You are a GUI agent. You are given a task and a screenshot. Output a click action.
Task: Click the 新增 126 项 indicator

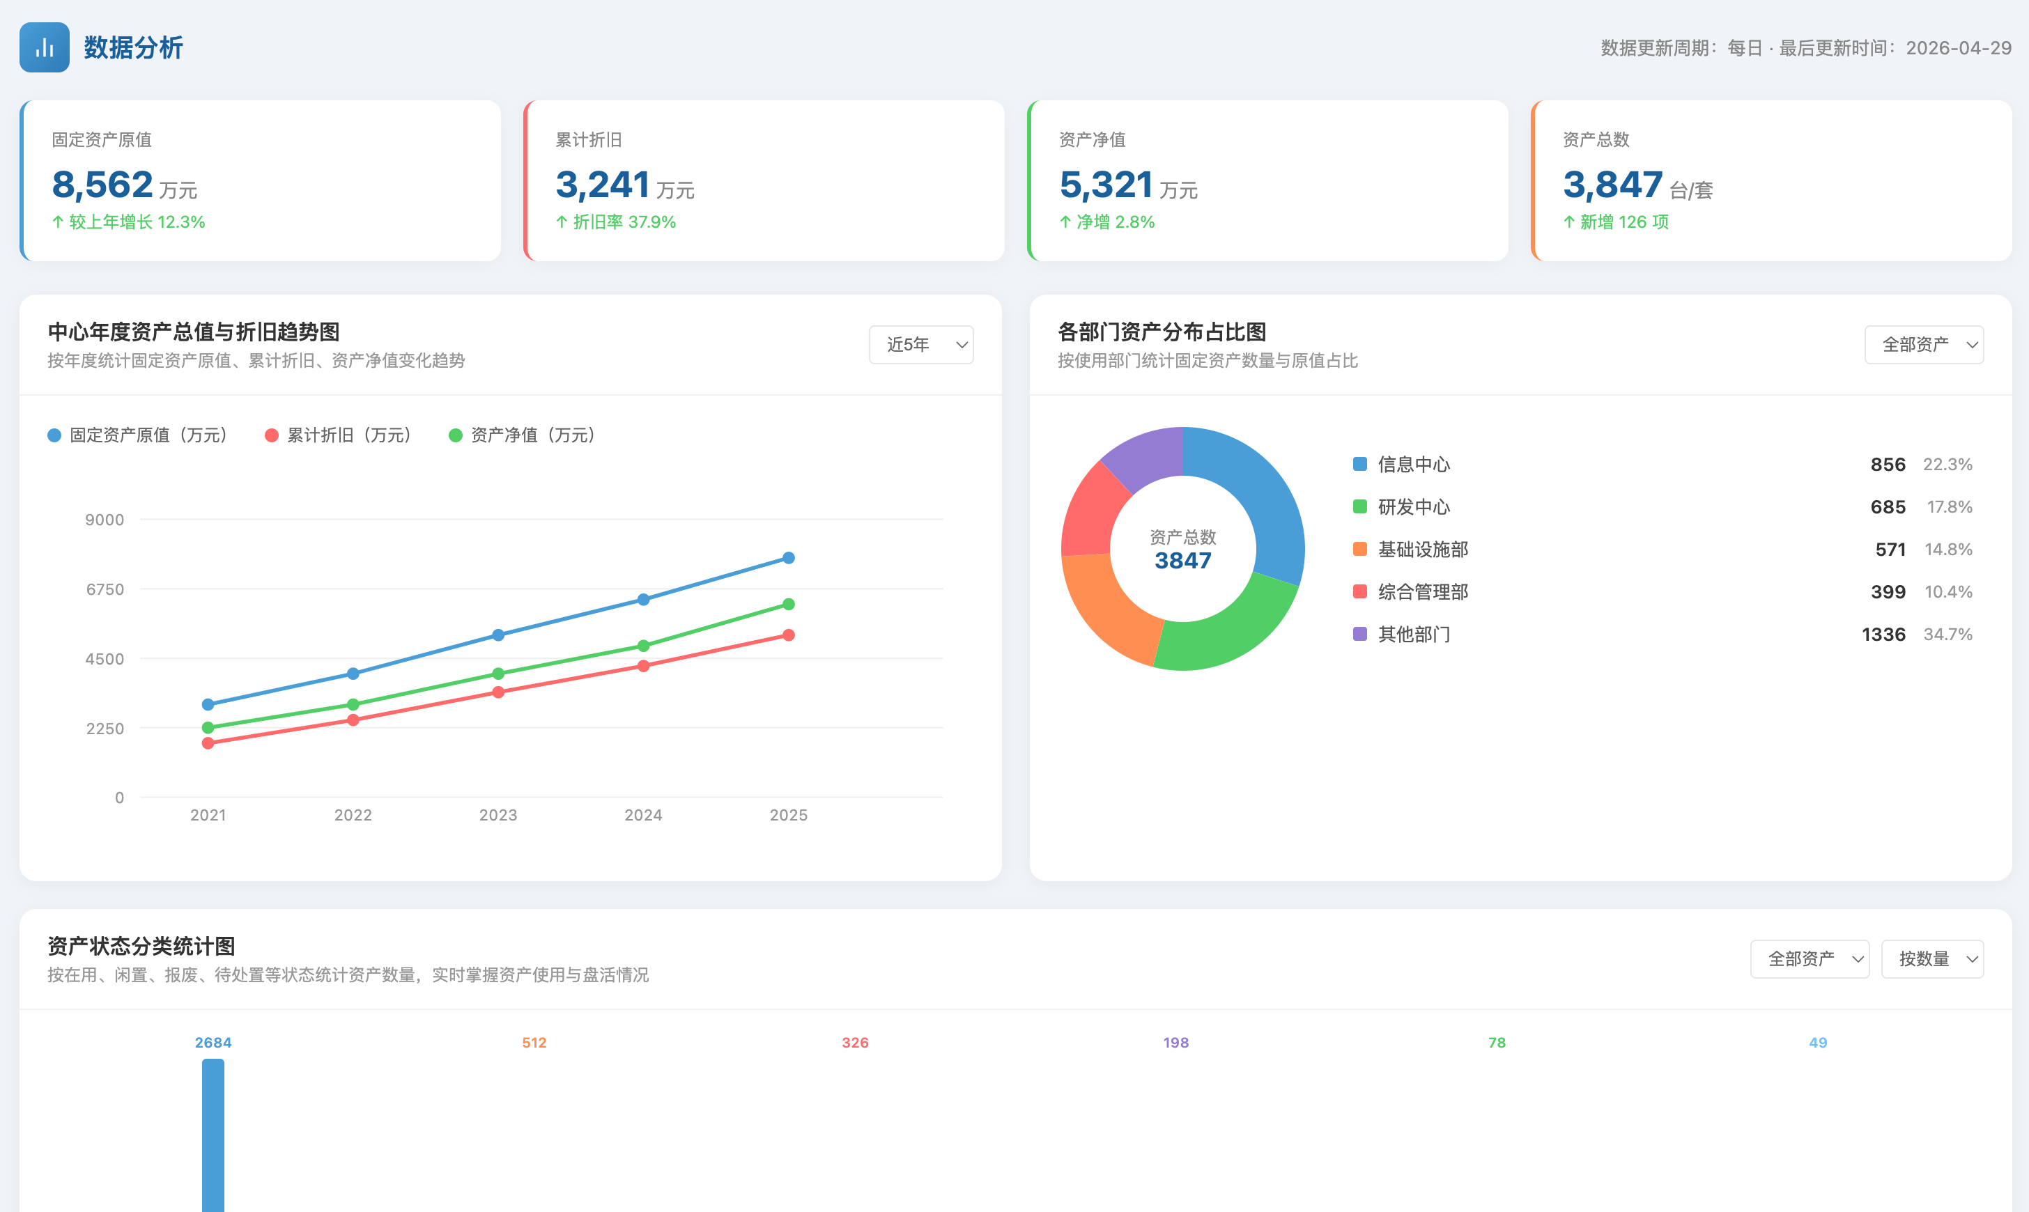1616,222
